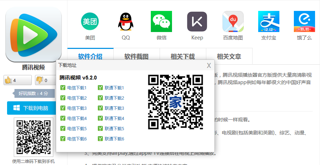Switch to the 软件截图 tab
The width and height of the screenshot is (320, 165).
pos(137,56)
